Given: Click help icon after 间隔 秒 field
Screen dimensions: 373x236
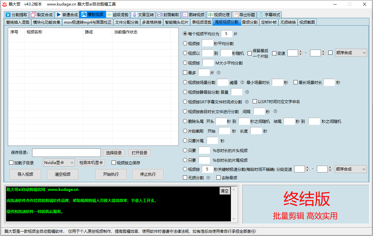Looking at the screenshot, I should click(x=275, y=112).
